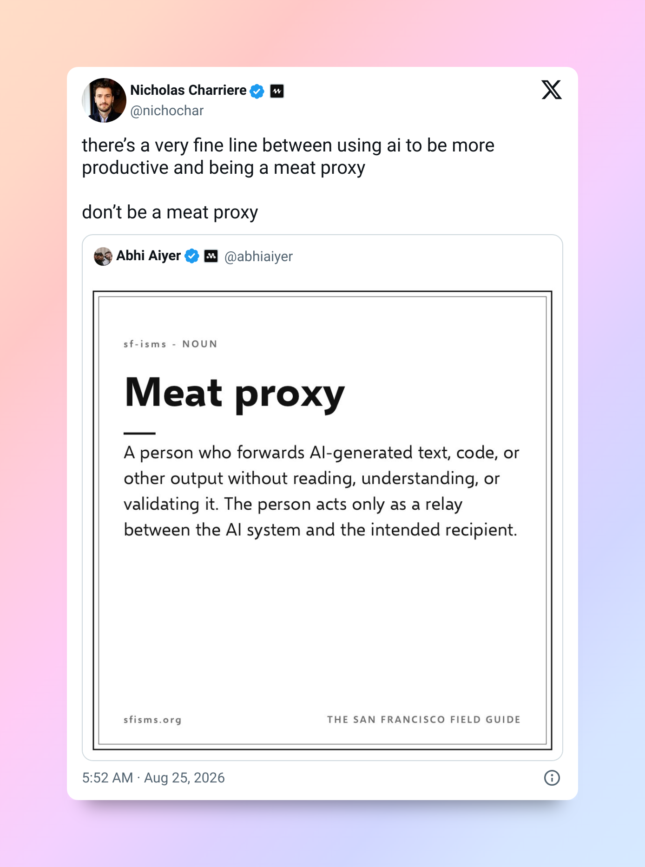
Task: Click the info icon near timestamp
Action: 552,778
